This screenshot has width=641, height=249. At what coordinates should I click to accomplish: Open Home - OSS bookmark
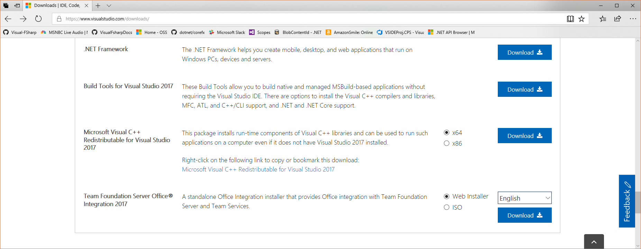(152, 32)
